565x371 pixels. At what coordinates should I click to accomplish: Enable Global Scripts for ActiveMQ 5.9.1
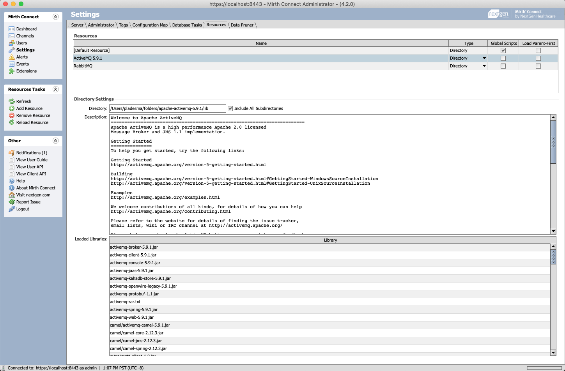pos(503,58)
